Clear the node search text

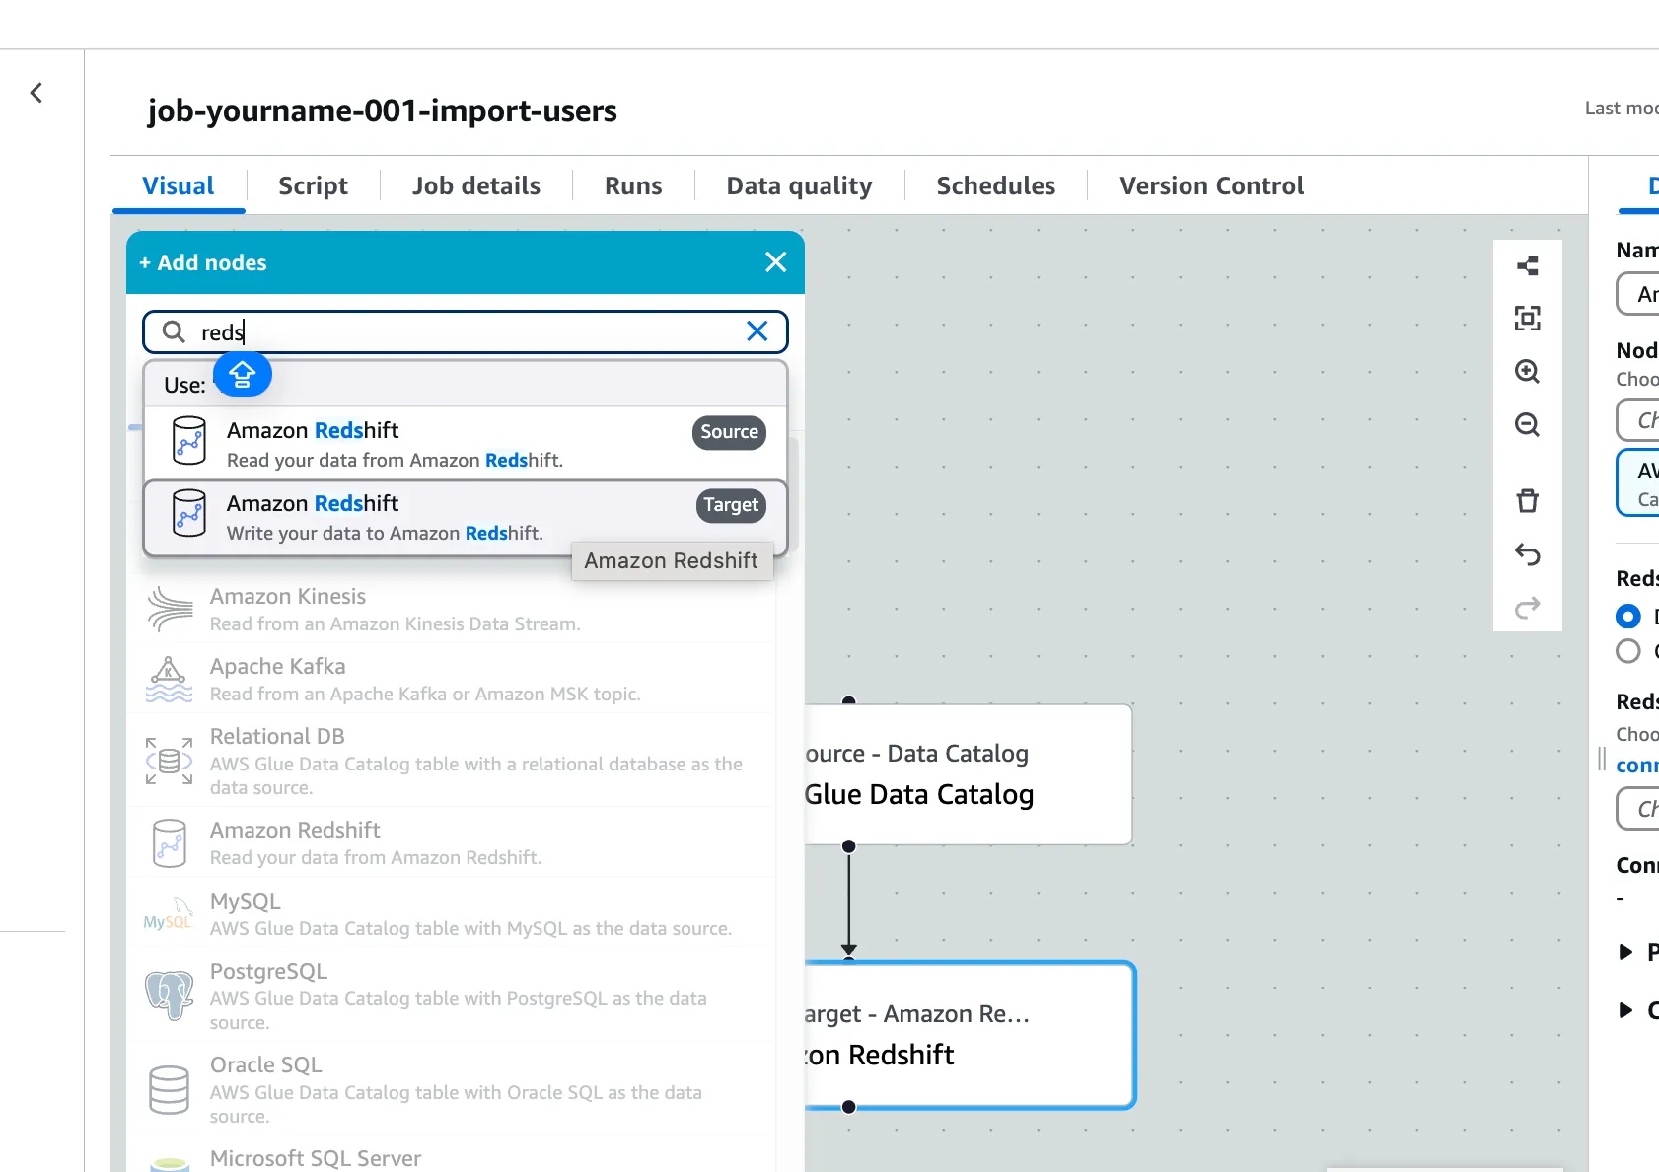[x=757, y=331]
